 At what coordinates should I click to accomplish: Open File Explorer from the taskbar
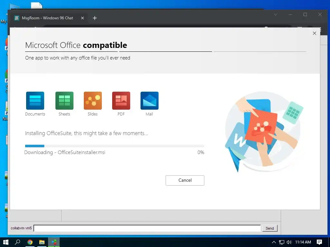pos(42,242)
